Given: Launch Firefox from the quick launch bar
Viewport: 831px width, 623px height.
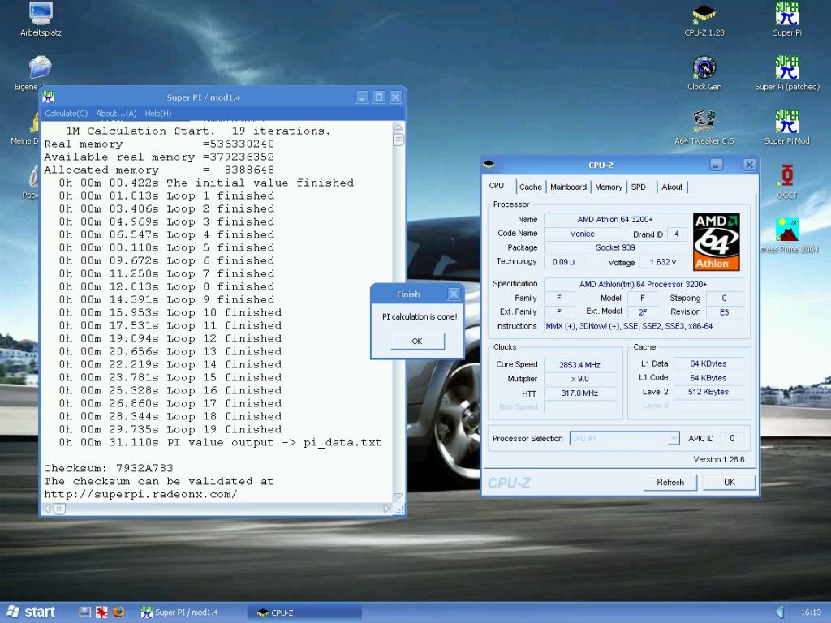Looking at the screenshot, I should pyautogui.click(x=118, y=612).
